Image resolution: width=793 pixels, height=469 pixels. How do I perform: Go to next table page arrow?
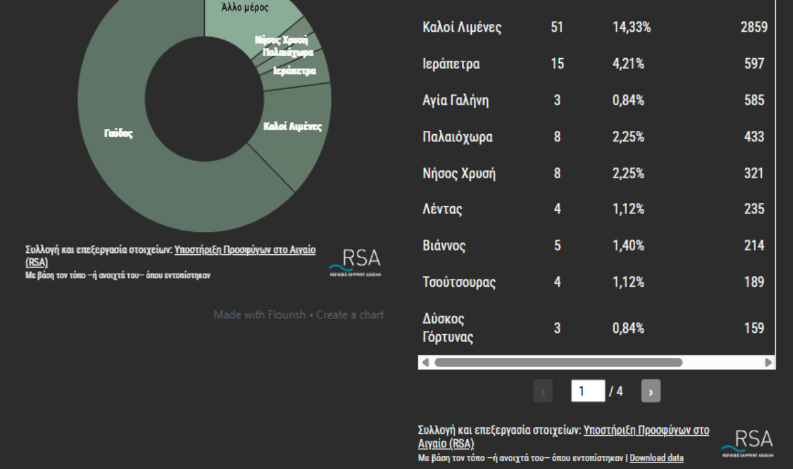(x=650, y=391)
